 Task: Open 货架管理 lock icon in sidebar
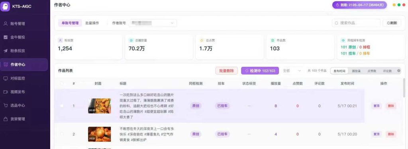[x=6, y=119]
